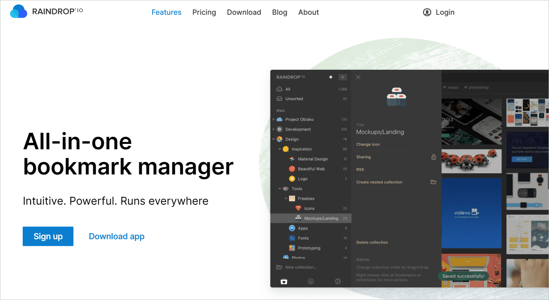
Task: Click the lock icon in Sharing row
Action: click(434, 157)
